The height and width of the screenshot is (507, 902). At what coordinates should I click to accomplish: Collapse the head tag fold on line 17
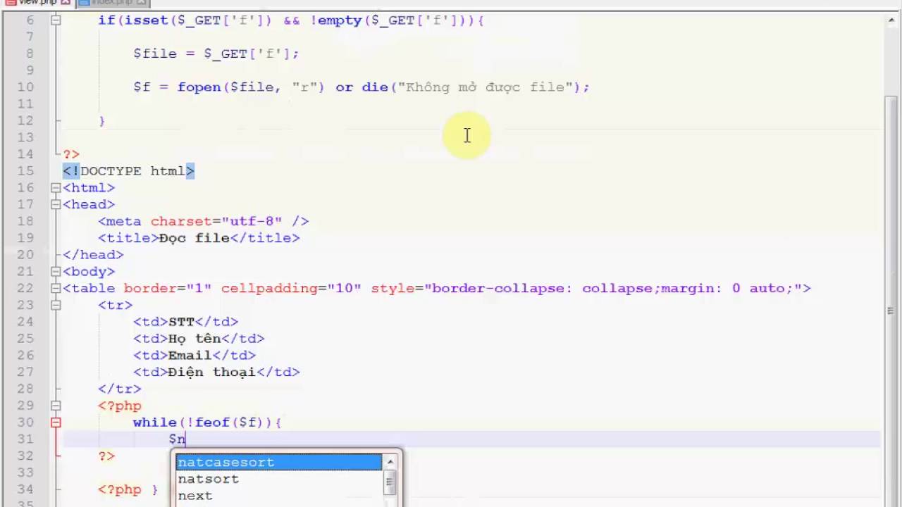[x=56, y=205]
